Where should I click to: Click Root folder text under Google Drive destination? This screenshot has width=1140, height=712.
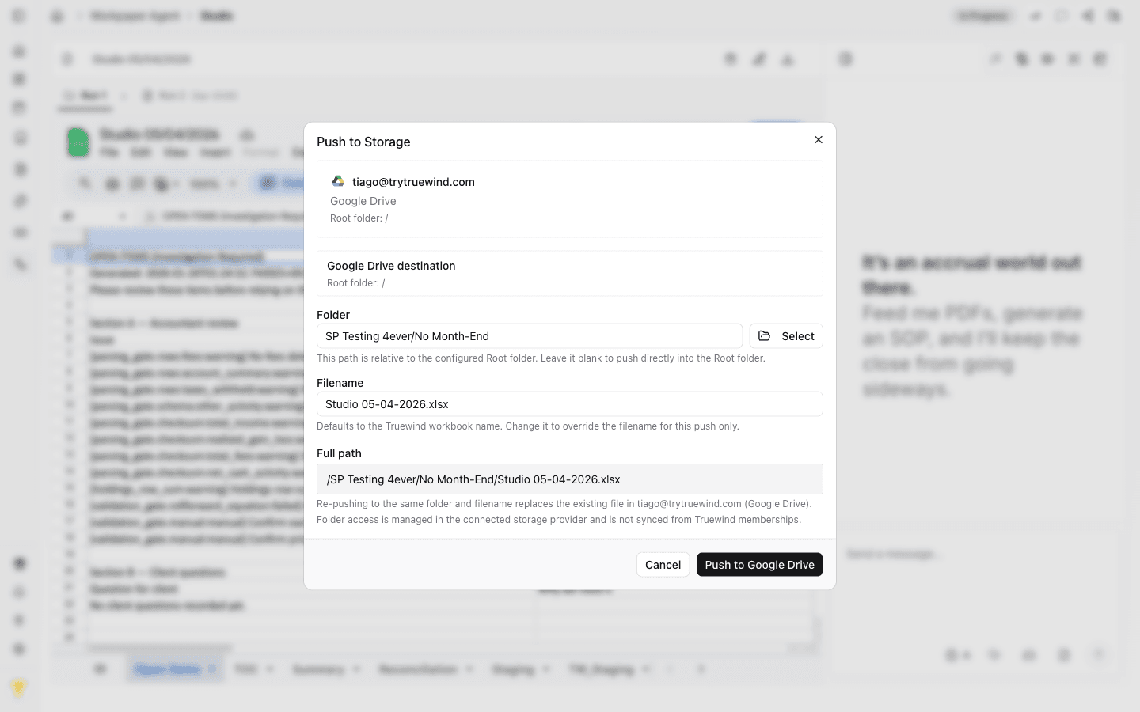tap(356, 283)
